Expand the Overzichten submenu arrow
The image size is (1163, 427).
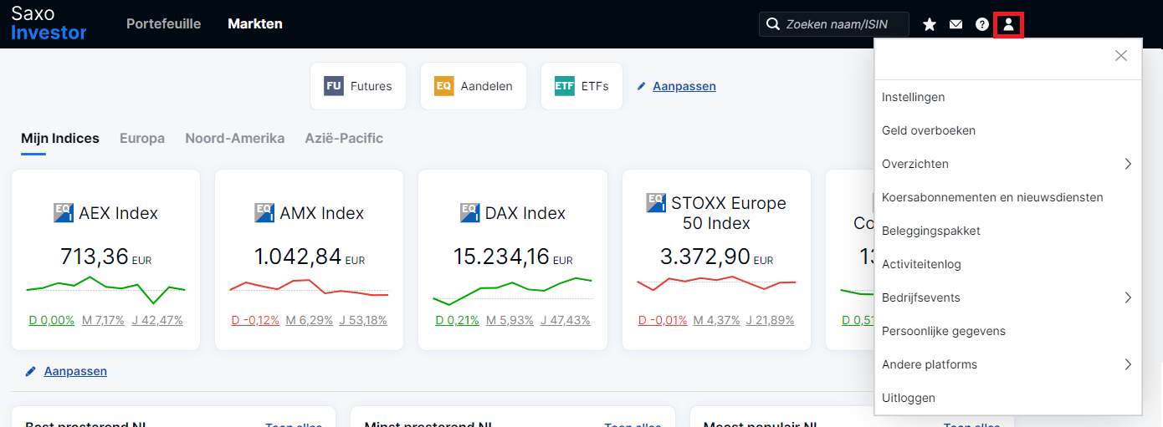pyautogui.click(x=1127, y=164)
